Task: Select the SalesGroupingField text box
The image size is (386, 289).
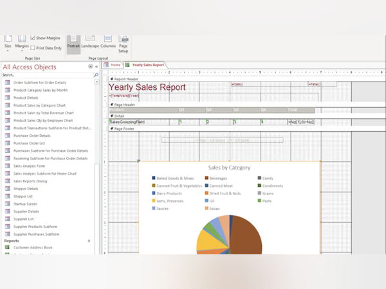Action: 143,122
